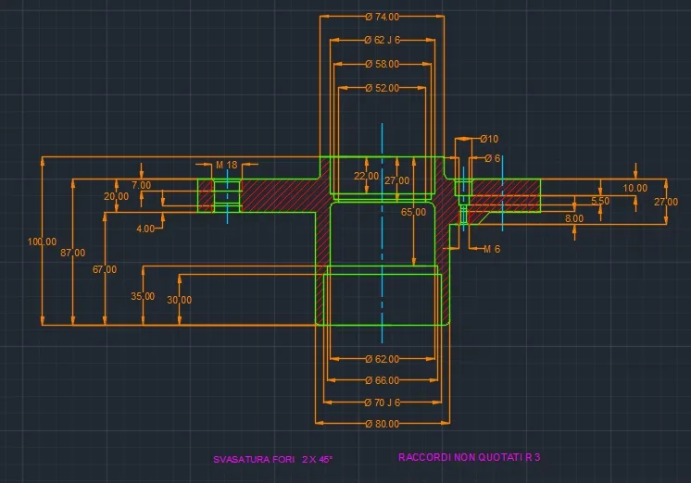Click the M 6 thread annotation
The image size is (691, 483).
[491, 249]
